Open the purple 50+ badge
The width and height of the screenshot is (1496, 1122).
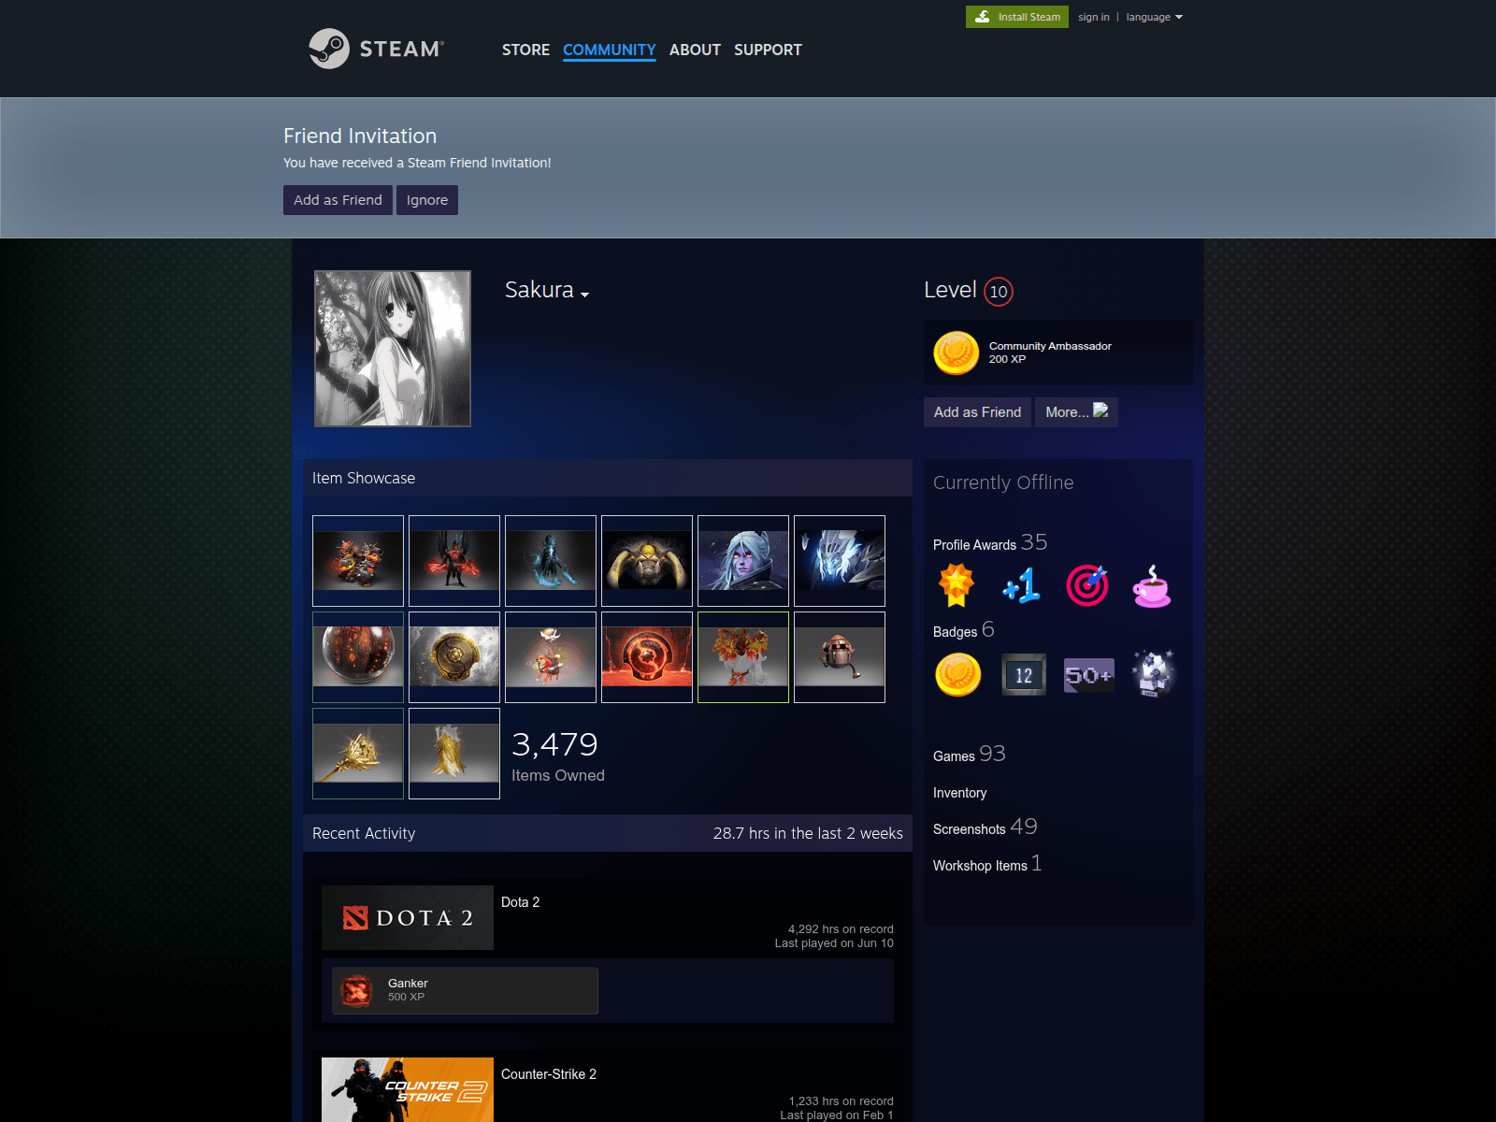tap(1088, 674)
